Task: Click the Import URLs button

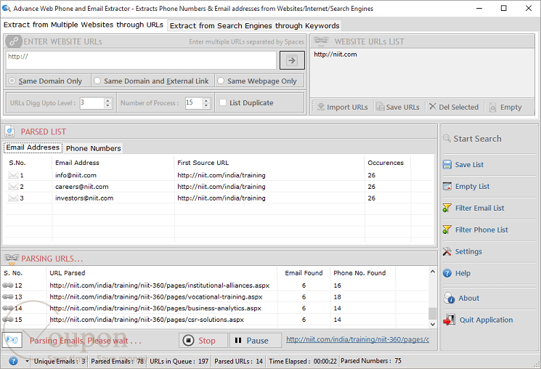Action: (x=343, y=107)
